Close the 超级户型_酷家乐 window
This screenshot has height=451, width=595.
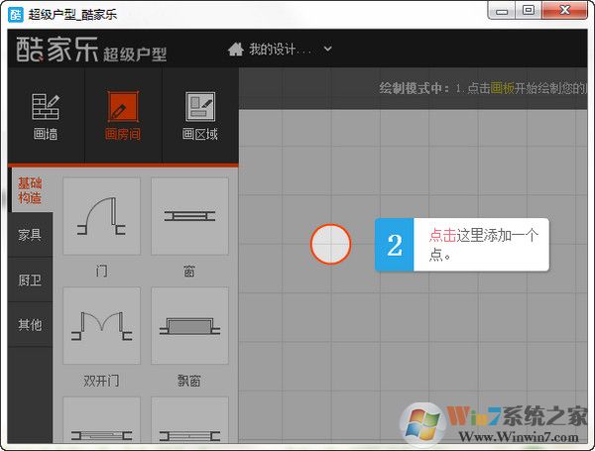[x=564, y=10]
